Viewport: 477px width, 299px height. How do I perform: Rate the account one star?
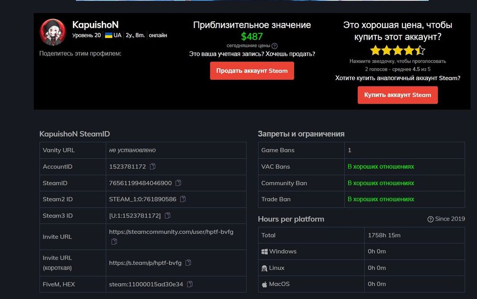click(x=376, y=50)
